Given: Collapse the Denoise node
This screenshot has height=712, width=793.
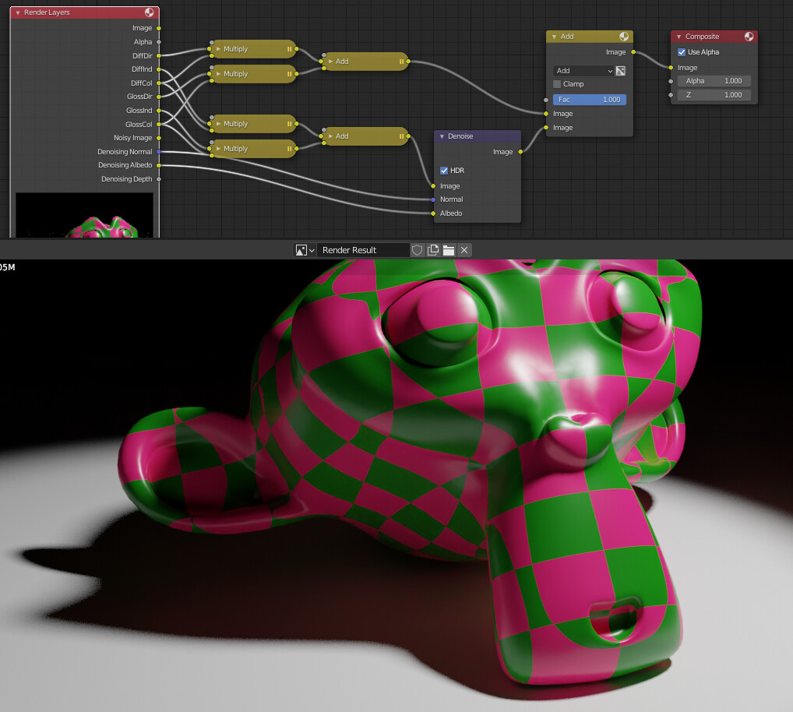Looking at the screenshot, I should [x=442, y=136].
